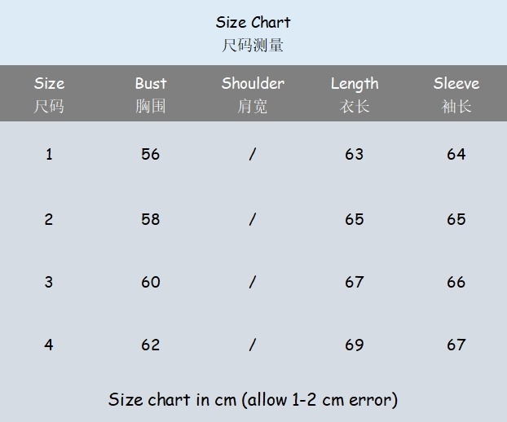
Task: Select size 2 in the Size column
Action: 49,219
